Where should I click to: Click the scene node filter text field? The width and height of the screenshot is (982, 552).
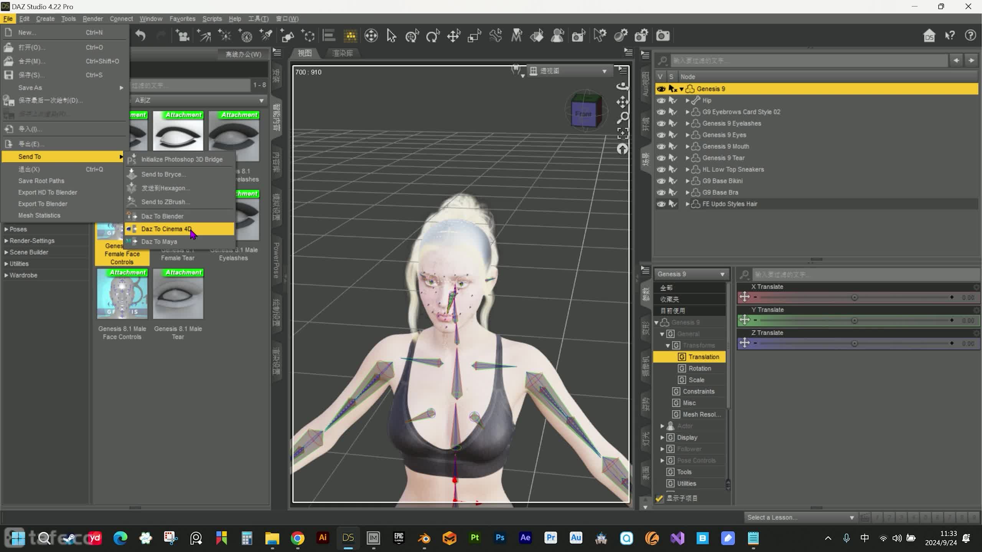(x=809, y=61)
